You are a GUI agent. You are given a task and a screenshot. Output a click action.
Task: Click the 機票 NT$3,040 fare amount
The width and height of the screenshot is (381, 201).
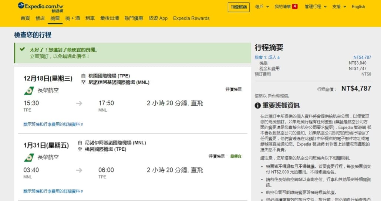357,63
